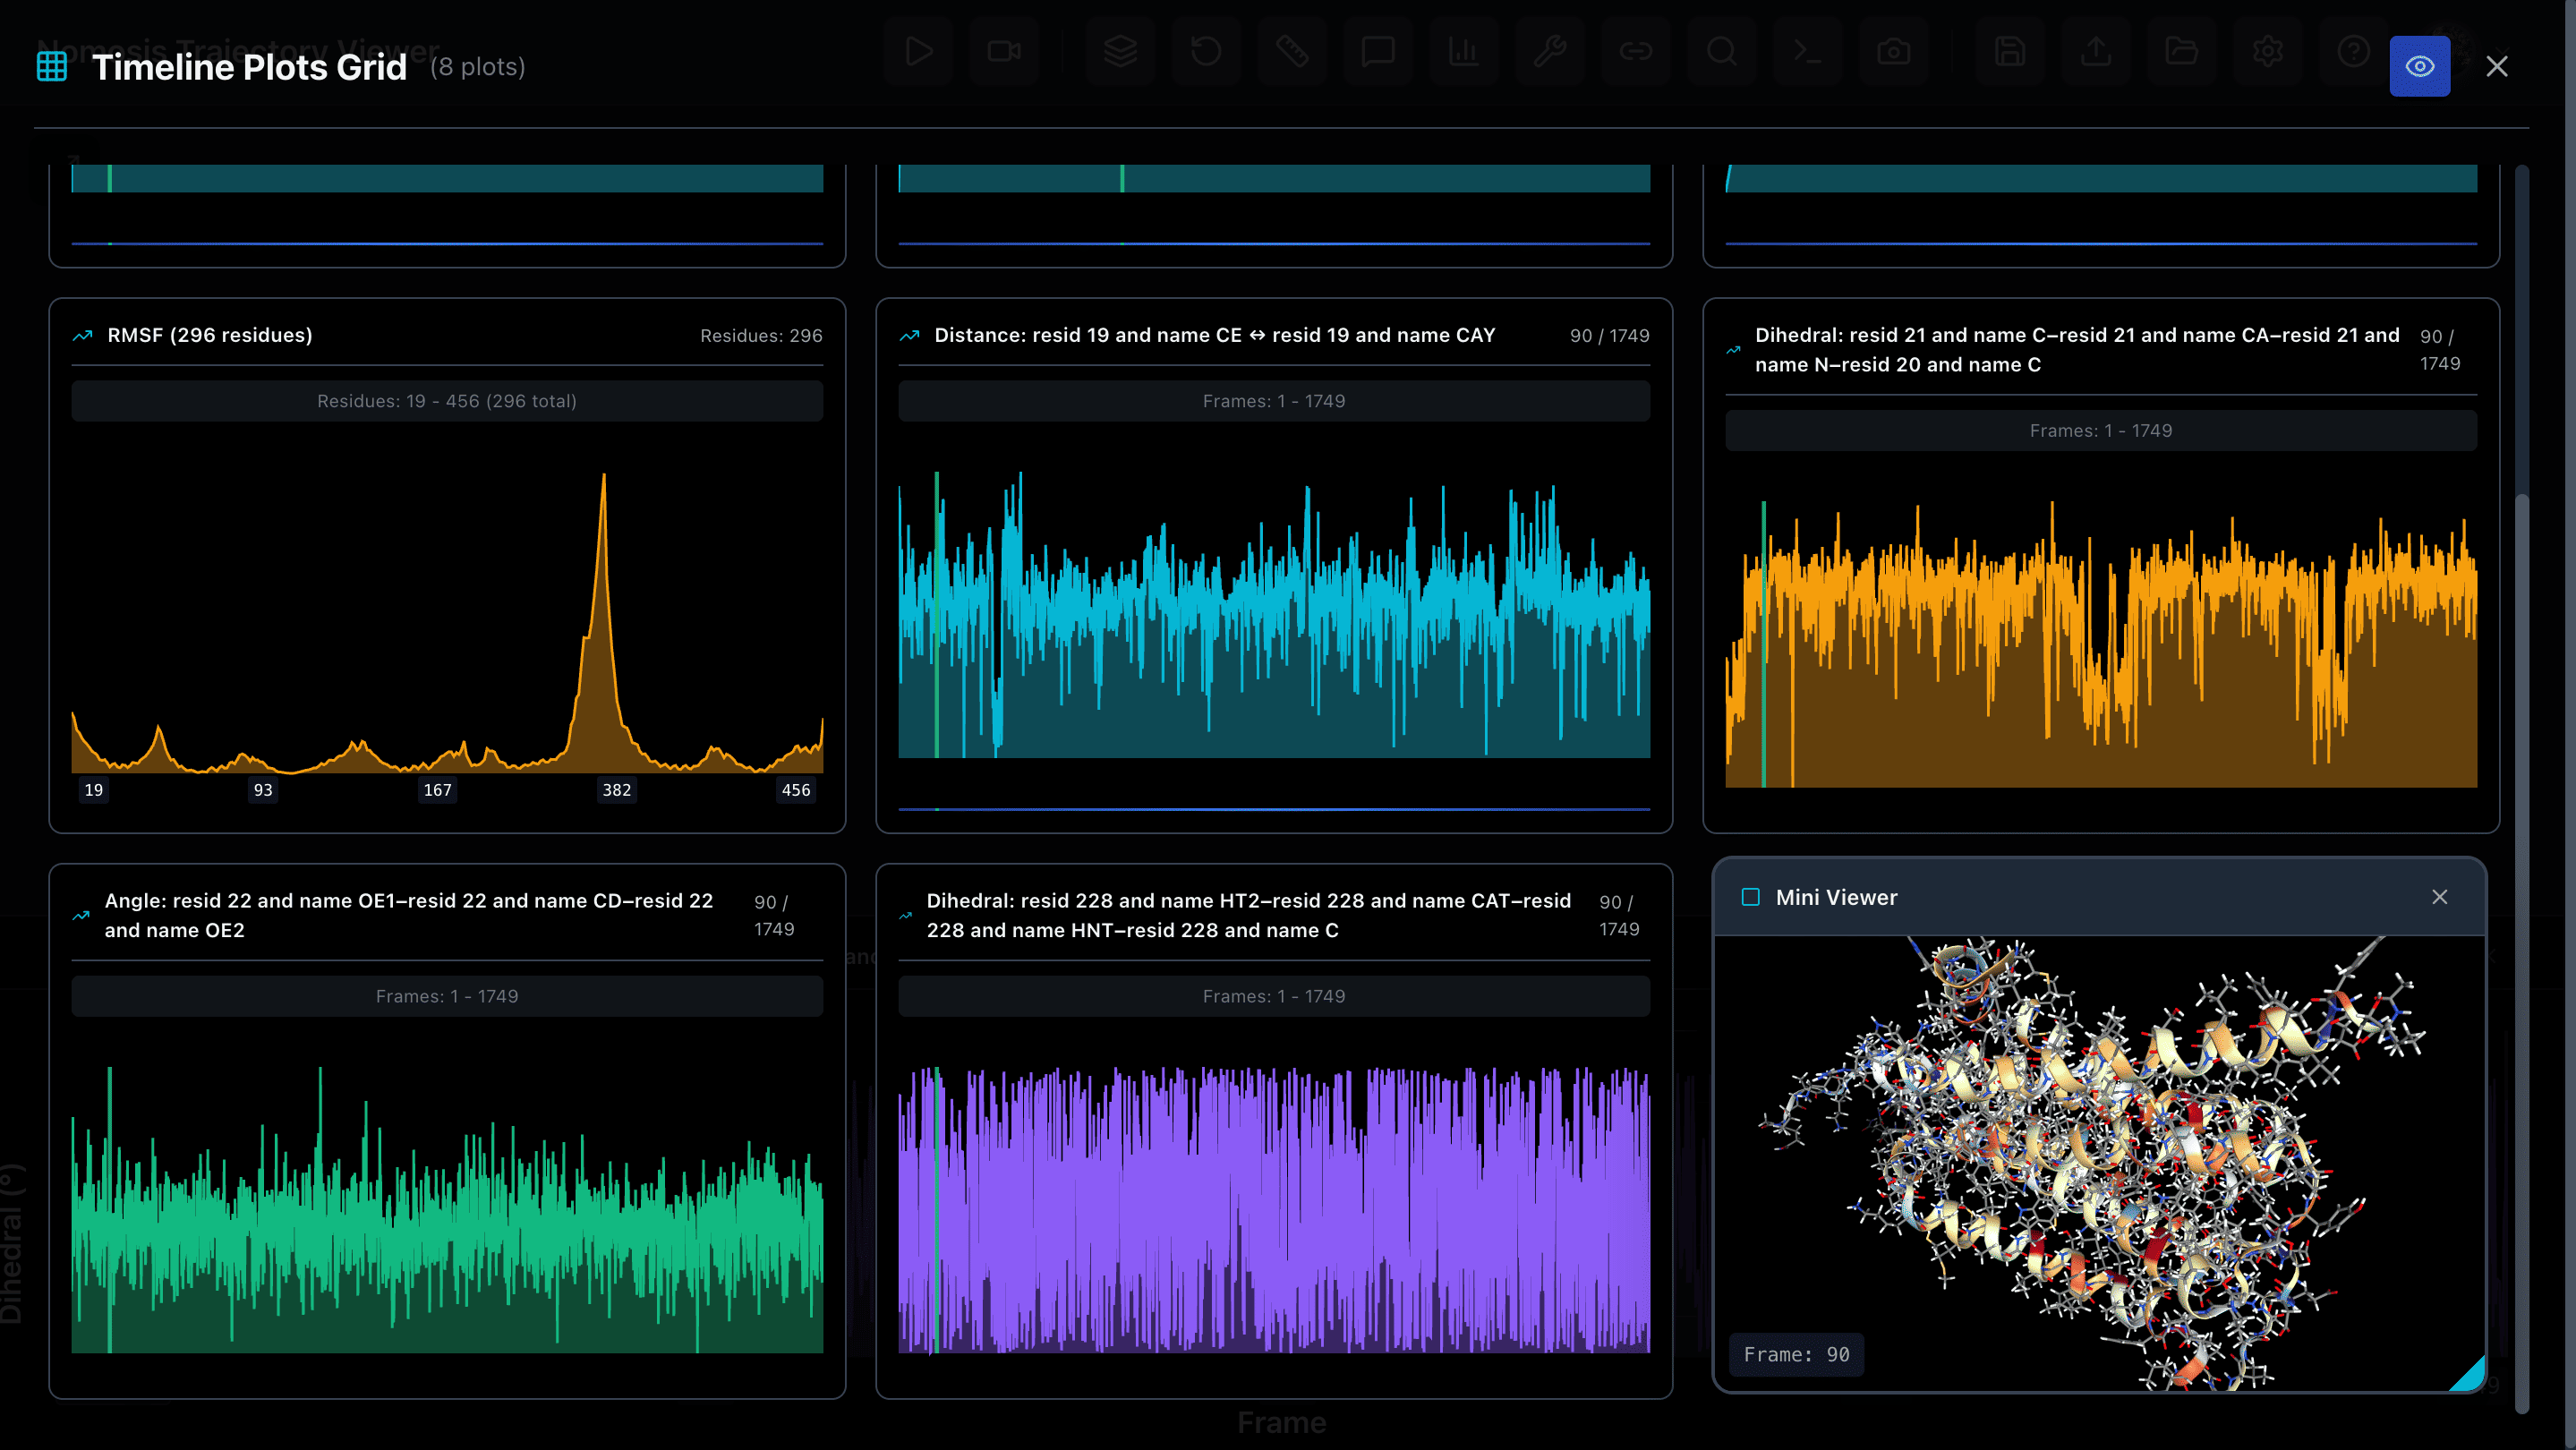Select the Dihedral resid 228 plot title
This screenshot has height=1450, width=2576.
1247,915
